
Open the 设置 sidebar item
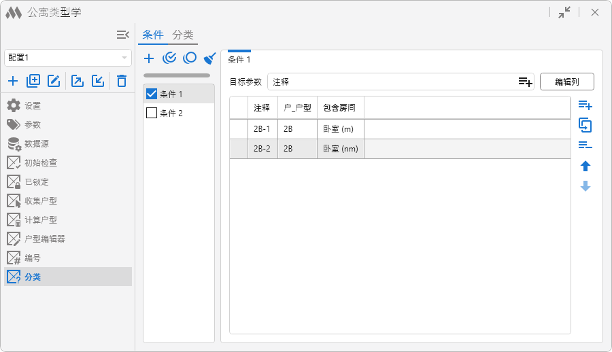coord(33,105)
